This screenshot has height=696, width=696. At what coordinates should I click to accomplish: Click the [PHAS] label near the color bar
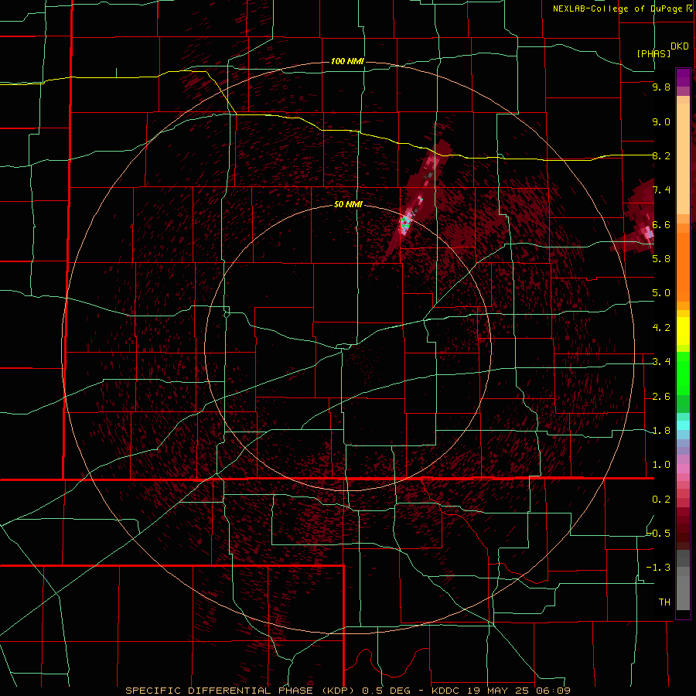[653, 53]
